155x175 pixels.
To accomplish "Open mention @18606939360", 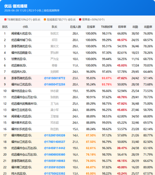I will pos(54,155).
